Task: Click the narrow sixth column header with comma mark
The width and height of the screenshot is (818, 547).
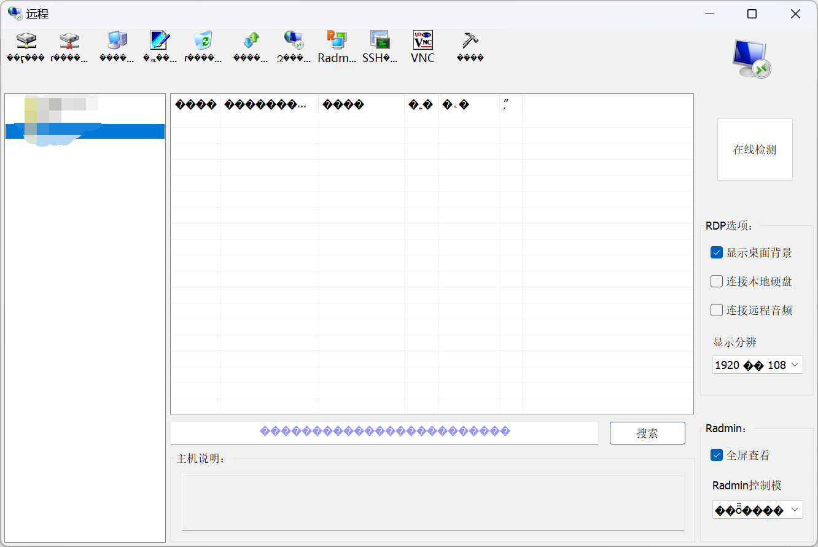Action: [512, 104]
